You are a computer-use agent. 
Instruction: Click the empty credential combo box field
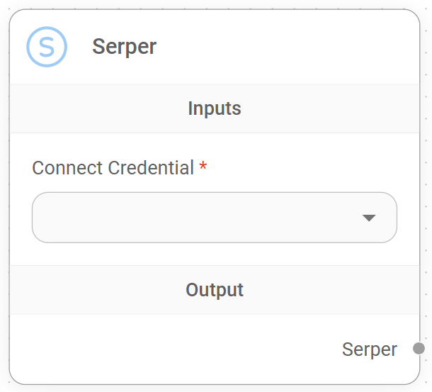coord(198,218)
